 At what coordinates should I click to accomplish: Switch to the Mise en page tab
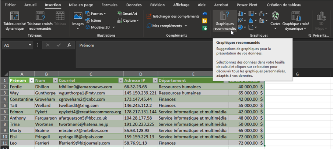81,5
